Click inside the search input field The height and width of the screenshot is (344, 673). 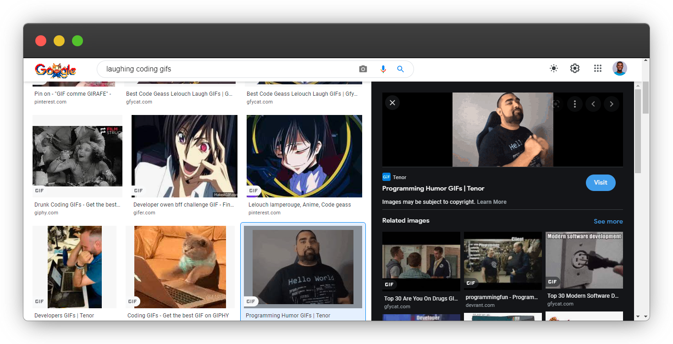click(229, 69)
